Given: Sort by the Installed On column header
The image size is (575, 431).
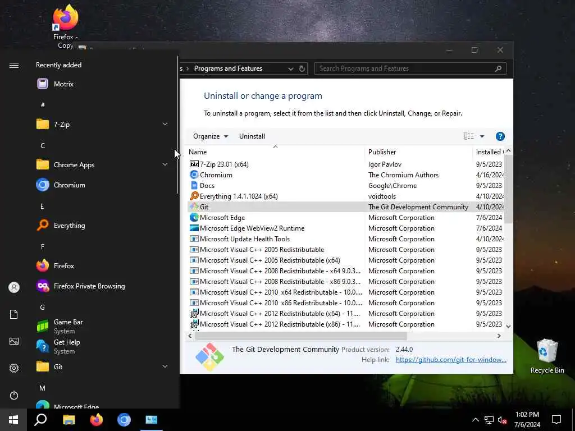Looking at the screenshot, I should [x=489, y=152].
